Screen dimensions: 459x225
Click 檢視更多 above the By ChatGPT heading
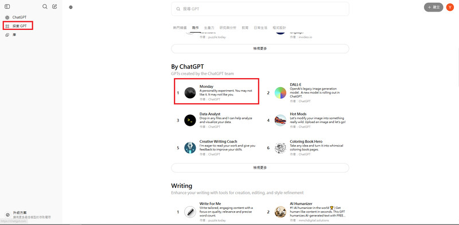[x=260, y=49]
